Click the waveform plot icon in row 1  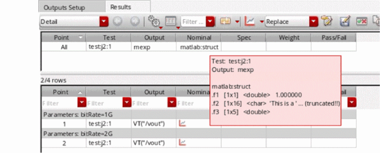[182, 124]
